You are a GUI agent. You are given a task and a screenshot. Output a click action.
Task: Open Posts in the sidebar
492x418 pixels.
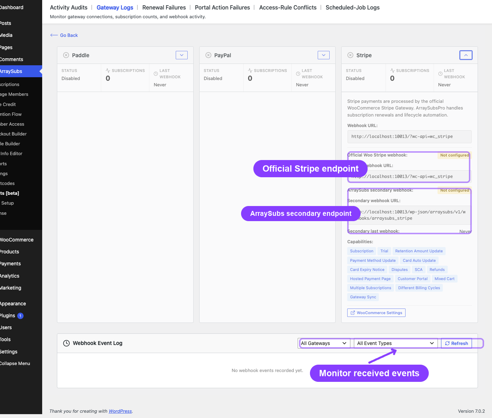click(x=21, y=23)
